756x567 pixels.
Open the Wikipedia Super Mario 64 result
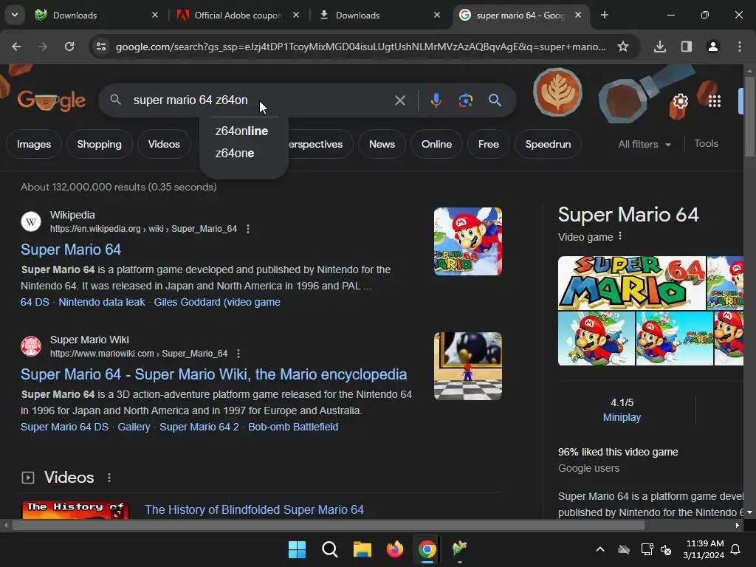point(71,250)
